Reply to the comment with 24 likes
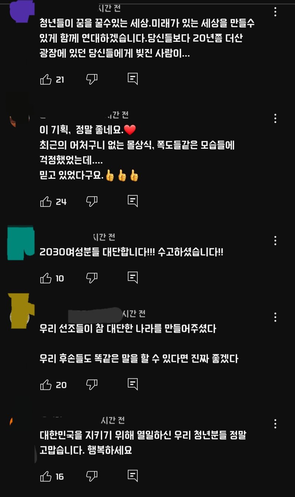Screen dimensions: 295x497 coord(133,201)
